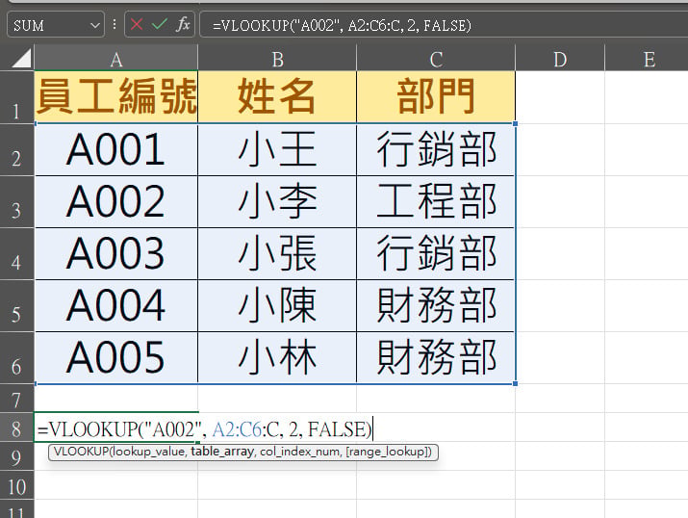Click 行銷部 cell in the A001 row
Screen dimensions: 688x518
[x=436, y=150]
